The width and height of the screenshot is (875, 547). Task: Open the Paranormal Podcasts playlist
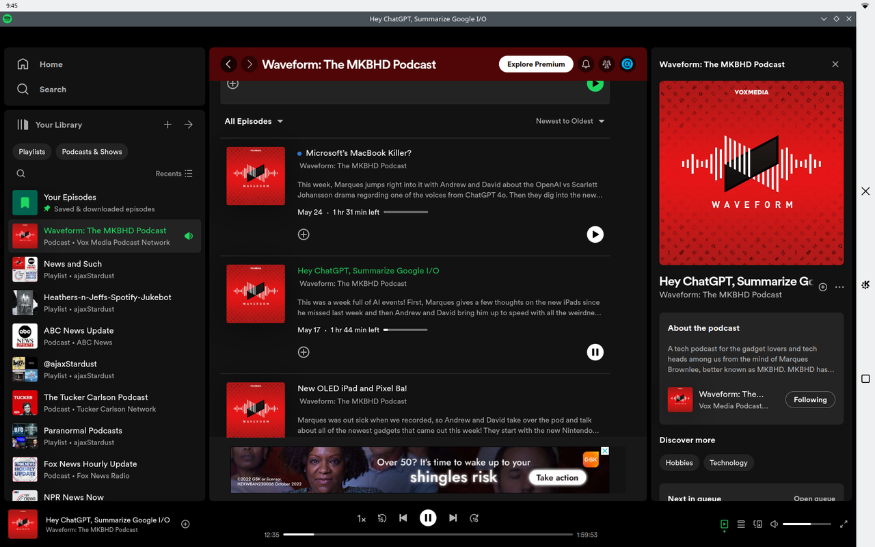coord(105,436)
